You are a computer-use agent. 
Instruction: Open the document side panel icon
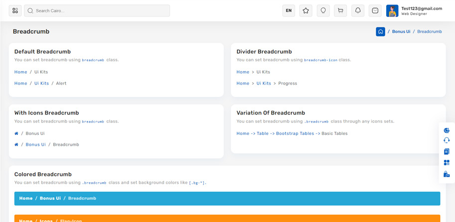(x=447, y=151)
